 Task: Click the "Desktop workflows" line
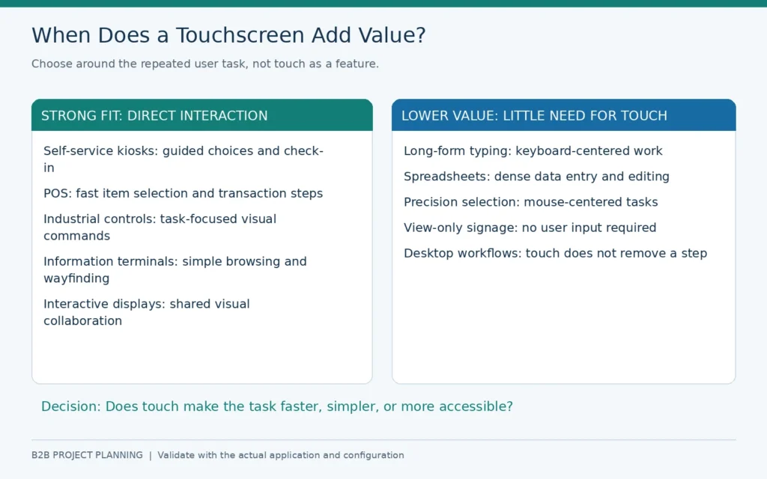click(x=555, y=253)
